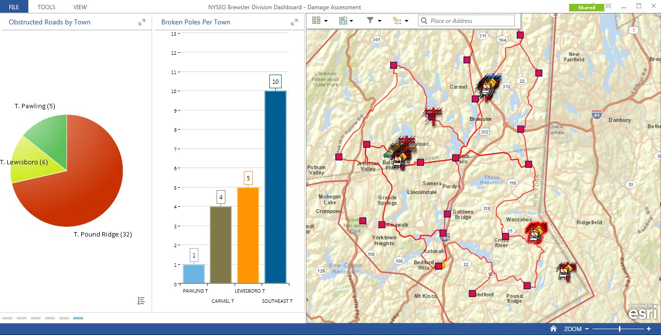661x335 pixels.
Task: Open the basemap gallery grid icon
Action: (x=316, y=20)
